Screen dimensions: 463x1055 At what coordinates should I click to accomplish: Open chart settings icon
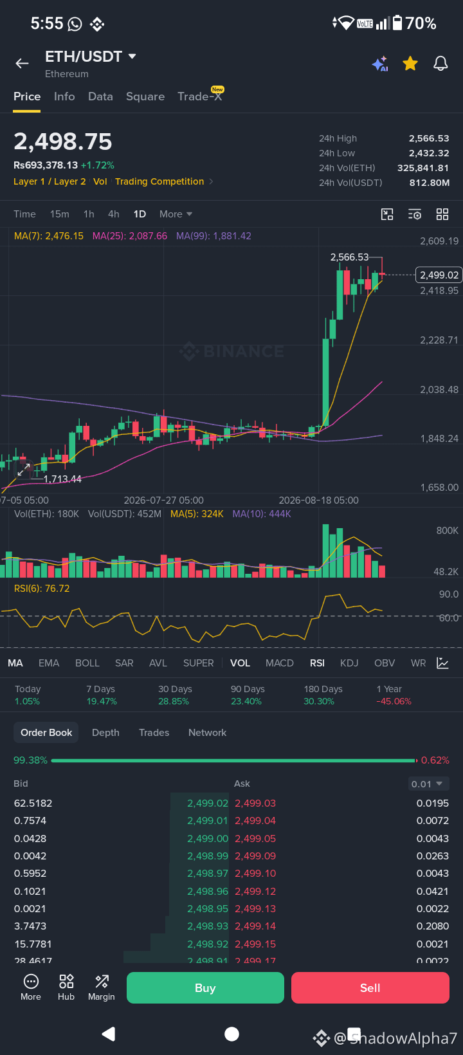(x=415, y=214)
